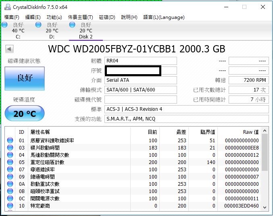273x216 pixels.
Task: Click the 臨界值 column header
Action: (x=203, y=132)
